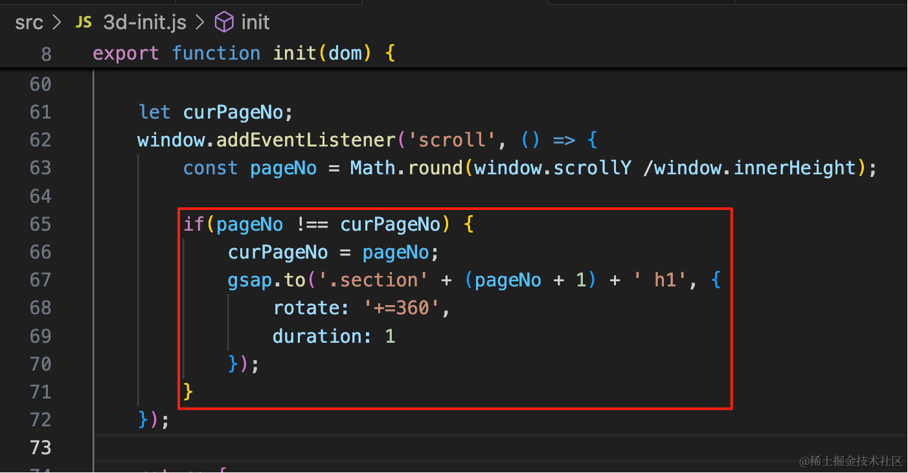Click line number 68 in gutter
908x473 pixels.
[41, 308]
